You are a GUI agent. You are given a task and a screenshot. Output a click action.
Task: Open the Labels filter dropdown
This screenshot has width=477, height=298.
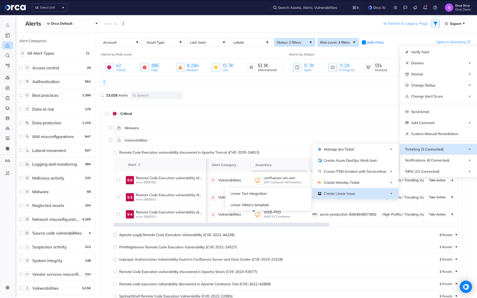click(x=251, y=42)
